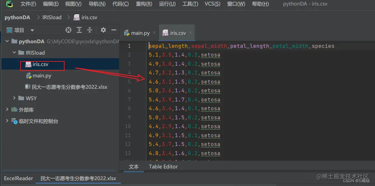Click the petal_width header text
The width and height of the screenshot is (375, 186).
pos(291,46)
